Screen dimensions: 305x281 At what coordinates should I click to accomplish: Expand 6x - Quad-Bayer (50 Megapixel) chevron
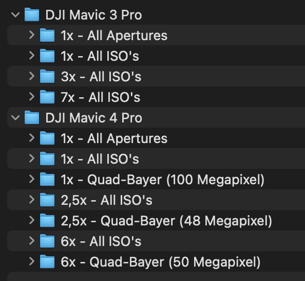click(x=31, y=261)
